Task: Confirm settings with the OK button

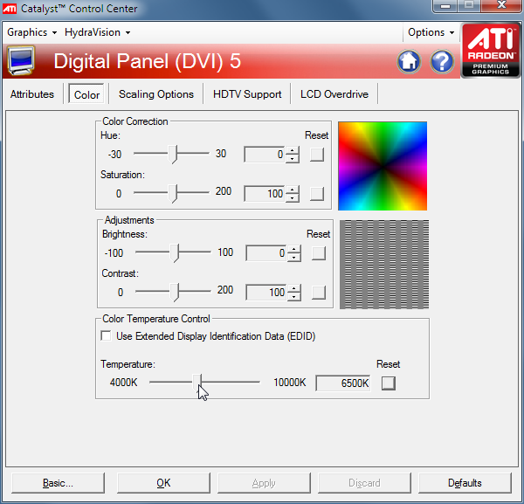Action: point(163,483)
